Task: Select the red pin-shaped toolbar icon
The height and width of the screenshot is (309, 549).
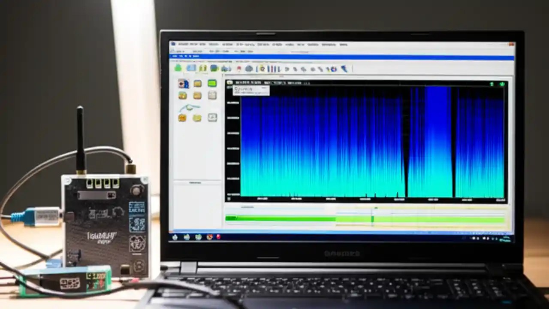Action: 239,68
